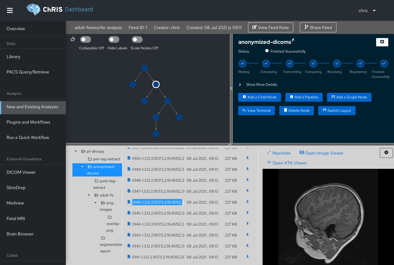This screenshot has height=265, width=394.
Task: Select the View Terminal icon button
Action: 244,110
